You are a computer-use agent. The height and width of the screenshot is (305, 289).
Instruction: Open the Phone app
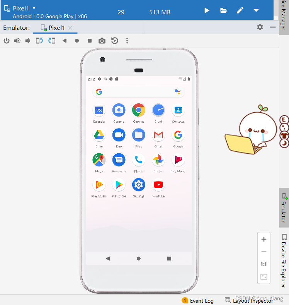tap(139, 163)
